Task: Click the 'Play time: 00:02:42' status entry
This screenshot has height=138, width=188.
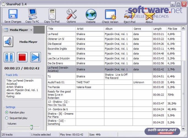Action: (x=72, y=134)
